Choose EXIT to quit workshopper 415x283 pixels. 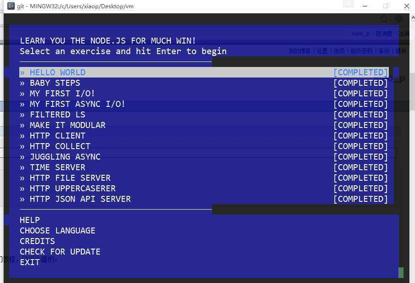(x=30, y=262)
